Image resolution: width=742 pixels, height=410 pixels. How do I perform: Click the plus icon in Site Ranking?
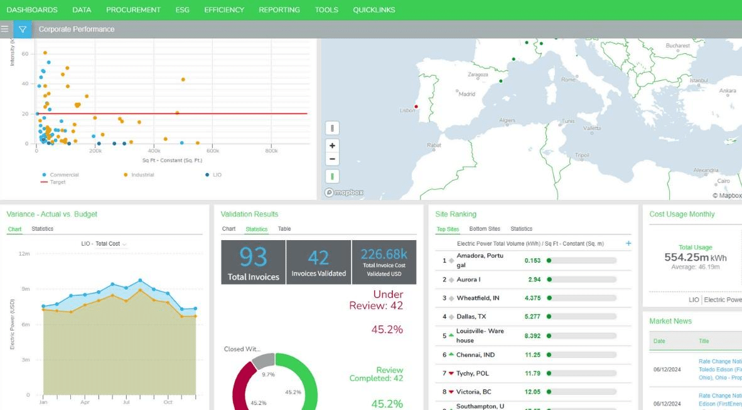click(628, 243)
